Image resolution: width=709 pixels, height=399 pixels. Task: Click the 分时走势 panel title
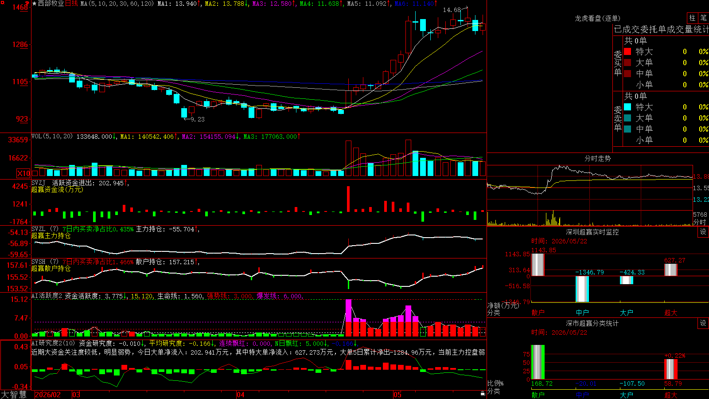597,158
